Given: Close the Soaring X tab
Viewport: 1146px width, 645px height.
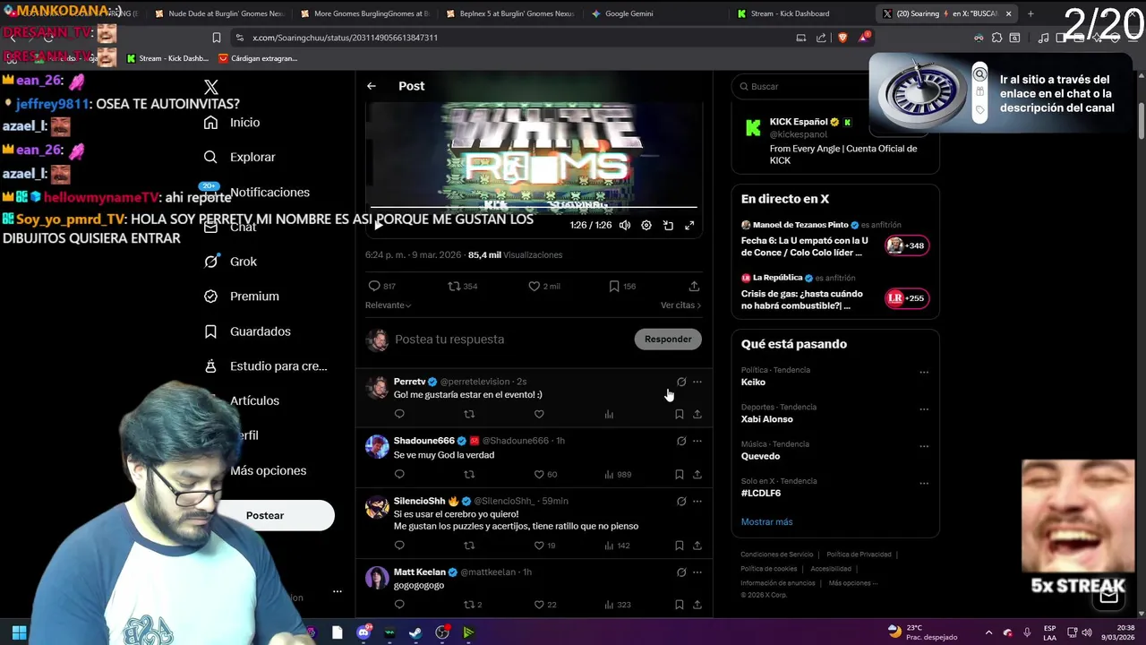Looking at the screenshot, I should 1008,13.
